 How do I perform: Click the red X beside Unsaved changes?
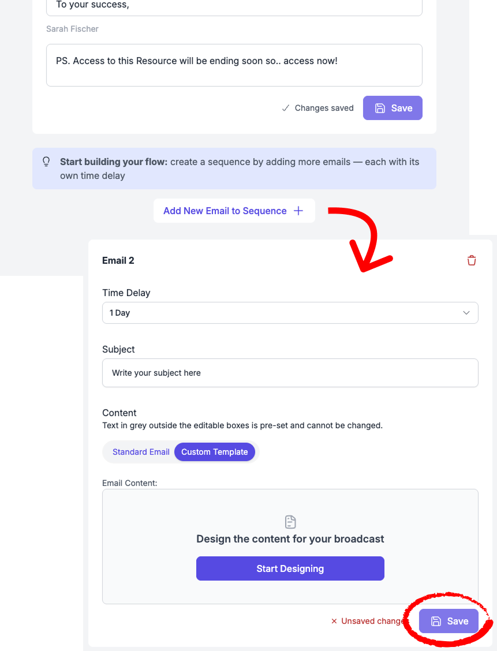point(334,621)
